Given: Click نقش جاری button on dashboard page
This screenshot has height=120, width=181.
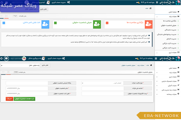Looking at the screenshot, I should [x=43, y=9].
